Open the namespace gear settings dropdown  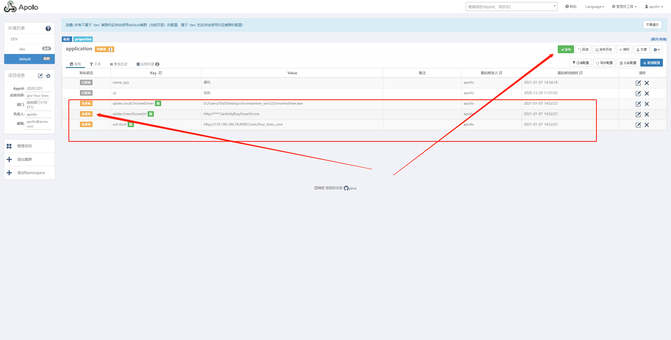pyautogui.click(x=657, y=50)
